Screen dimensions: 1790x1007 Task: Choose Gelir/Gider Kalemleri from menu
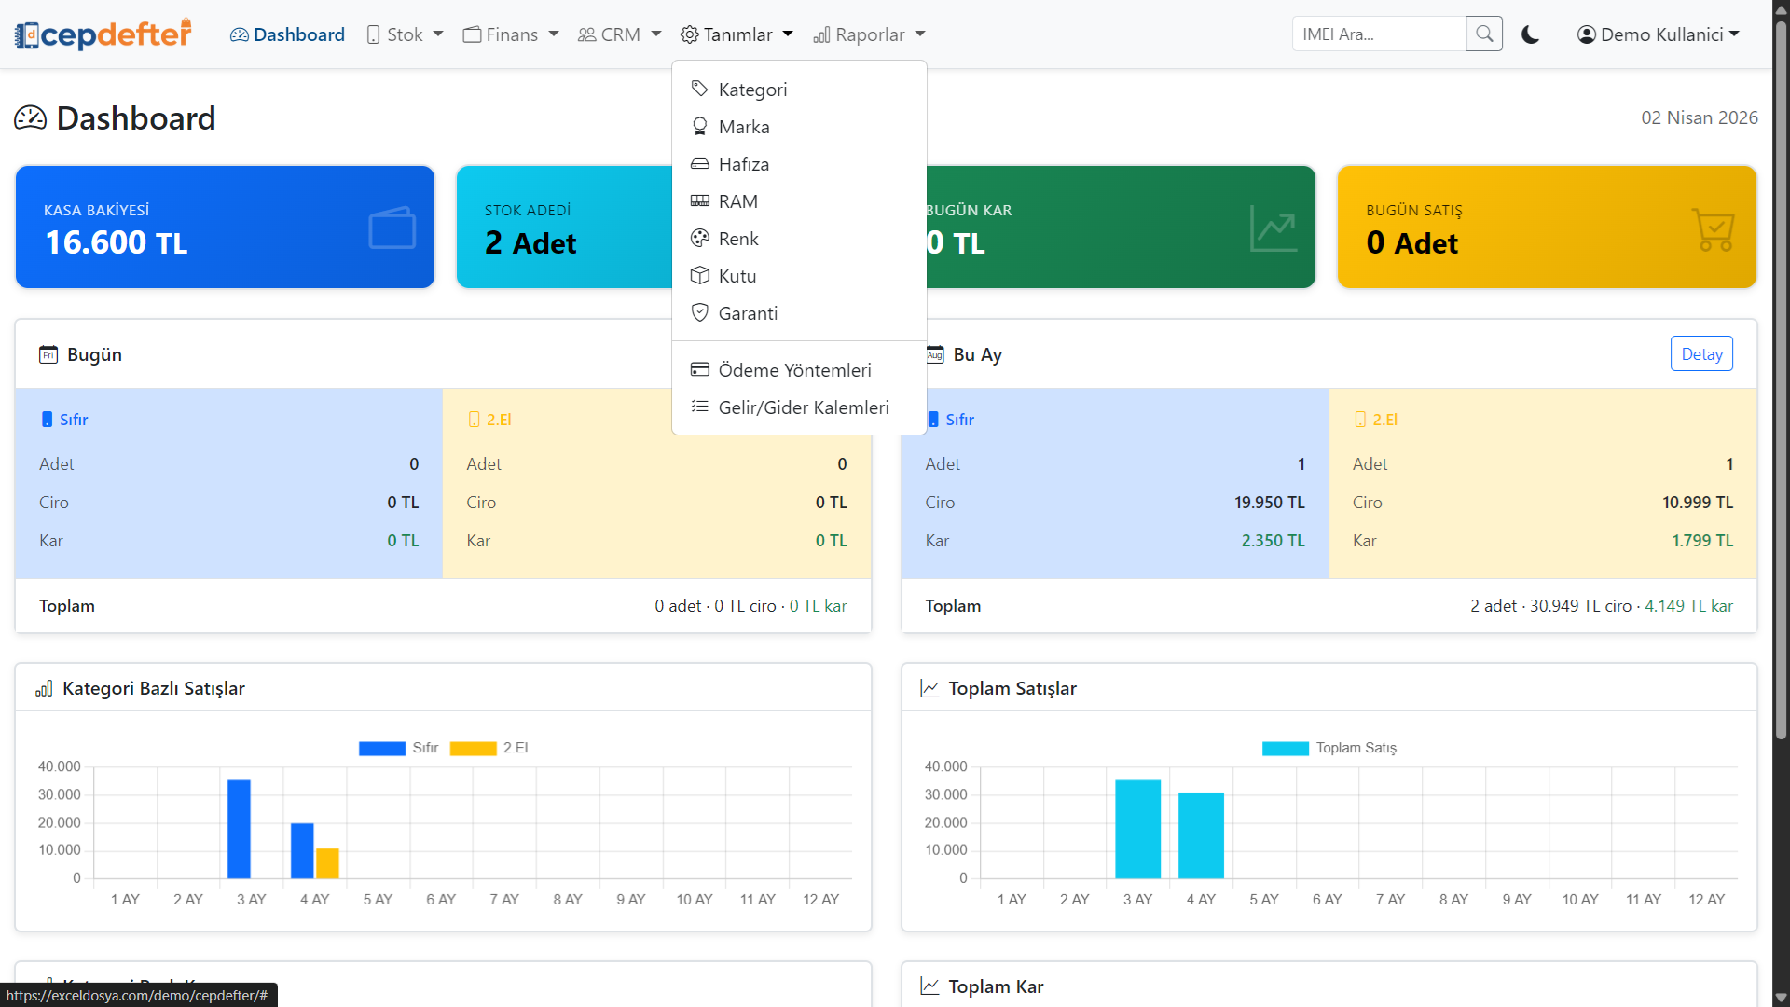click(x=803, y=407)
